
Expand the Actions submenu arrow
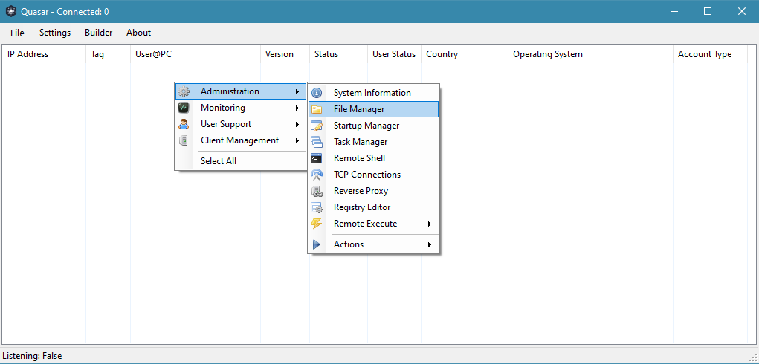(430, 244)
